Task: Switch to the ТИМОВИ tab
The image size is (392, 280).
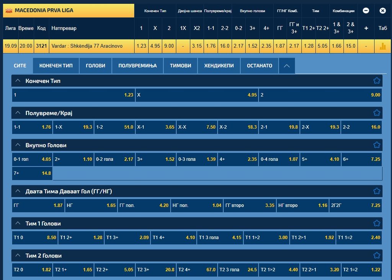Action: (181, 66)
